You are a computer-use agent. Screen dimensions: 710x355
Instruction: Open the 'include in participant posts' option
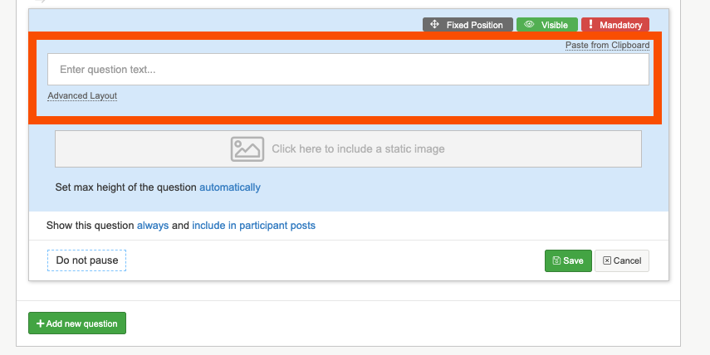tap(253, 226)
